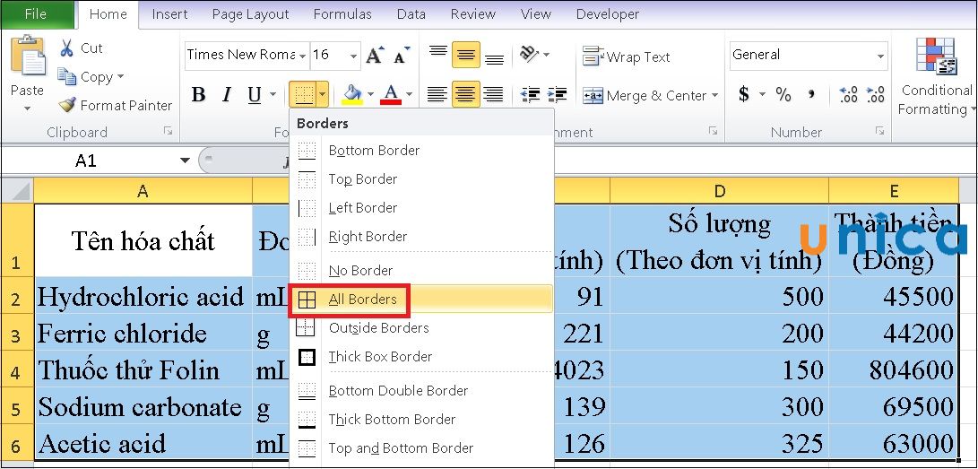Viewport: 978px width, 469px height.
Task: Switch to the Page Layout tab
Action: 250,14
